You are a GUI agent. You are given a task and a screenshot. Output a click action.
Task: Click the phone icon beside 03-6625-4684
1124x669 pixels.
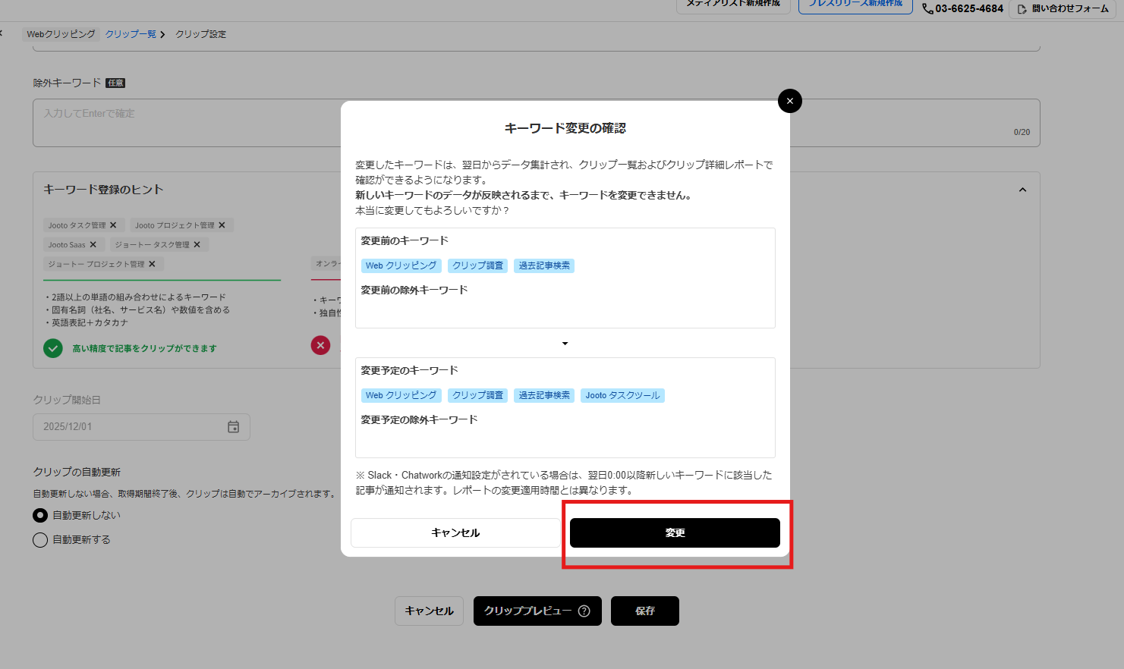coord(927,8)
